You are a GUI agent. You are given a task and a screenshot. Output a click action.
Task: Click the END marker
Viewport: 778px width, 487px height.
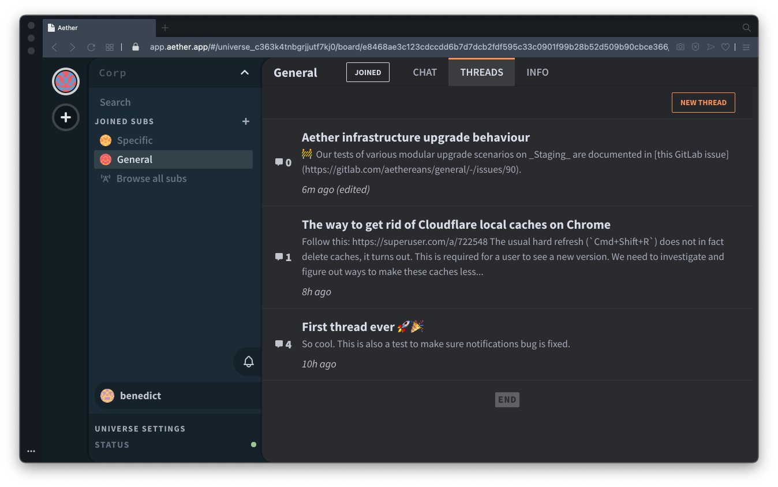507,400
